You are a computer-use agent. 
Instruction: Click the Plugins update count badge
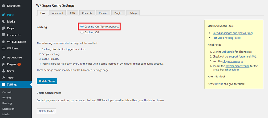(x=19, y=64)
